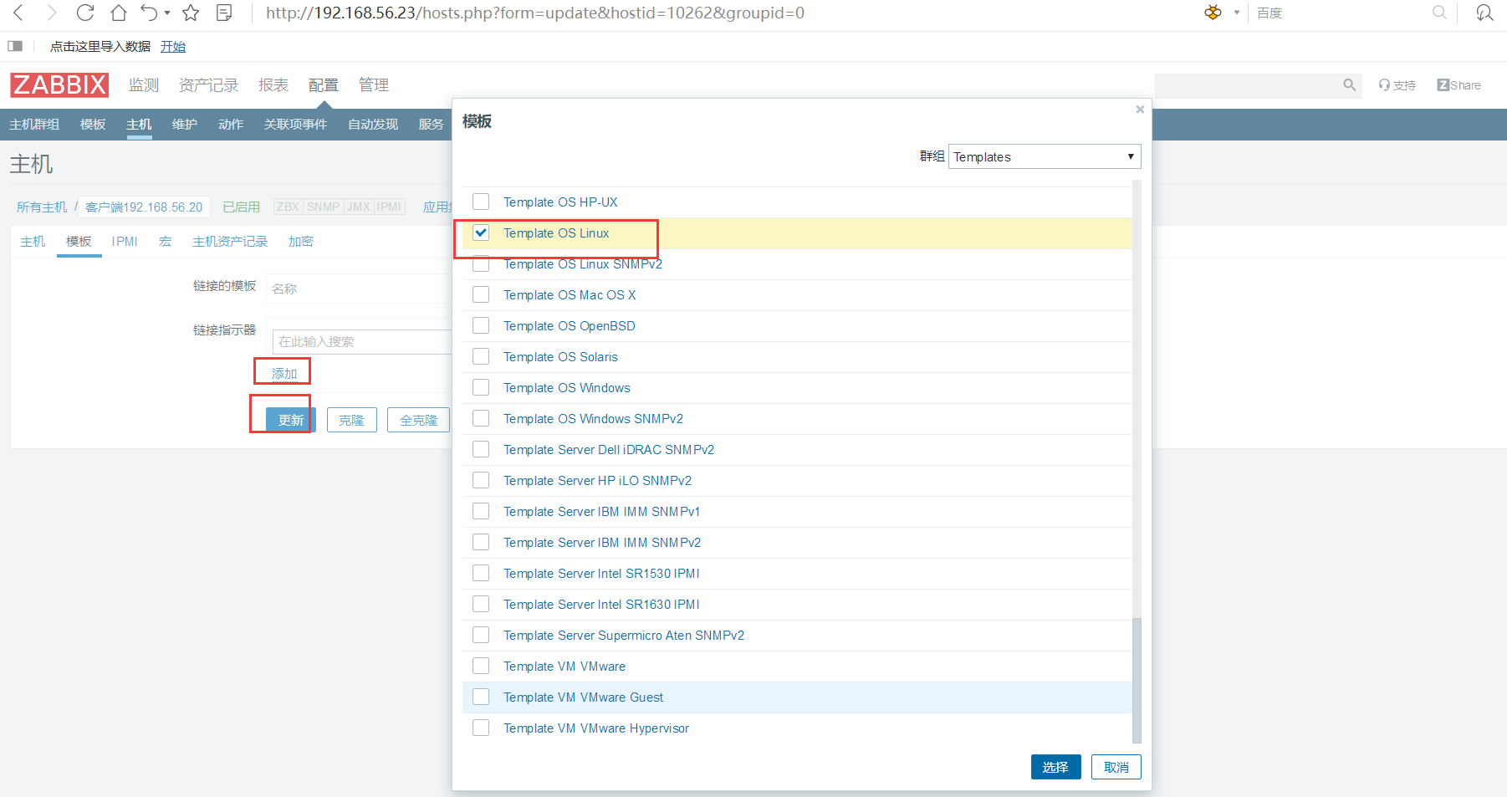1507x797 pixels.
Task: Check Template OS Mac OS X checkbox
Action: point(481,294)
